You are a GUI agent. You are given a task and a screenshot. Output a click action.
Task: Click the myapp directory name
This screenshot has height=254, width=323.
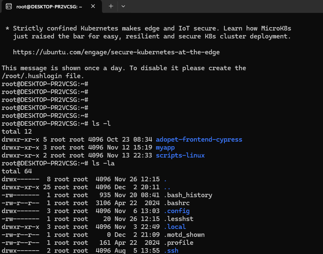click(x=165, y=147)
